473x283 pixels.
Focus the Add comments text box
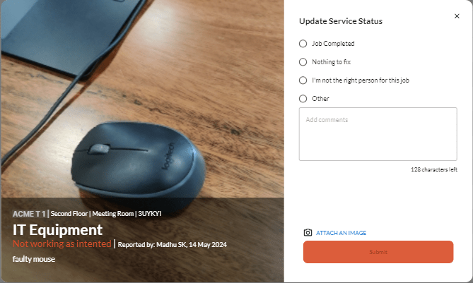click(x=378, y=134)
